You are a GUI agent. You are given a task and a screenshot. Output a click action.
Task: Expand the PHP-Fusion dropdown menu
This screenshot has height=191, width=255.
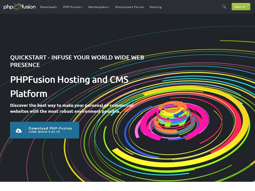click(73, 7)
